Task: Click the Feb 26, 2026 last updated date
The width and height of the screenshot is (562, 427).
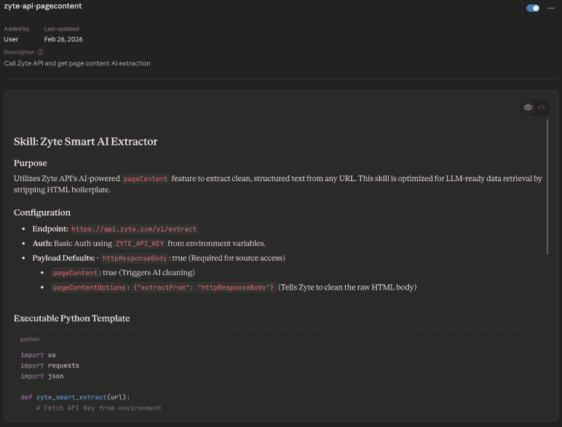Action: [x=63, y=39]
